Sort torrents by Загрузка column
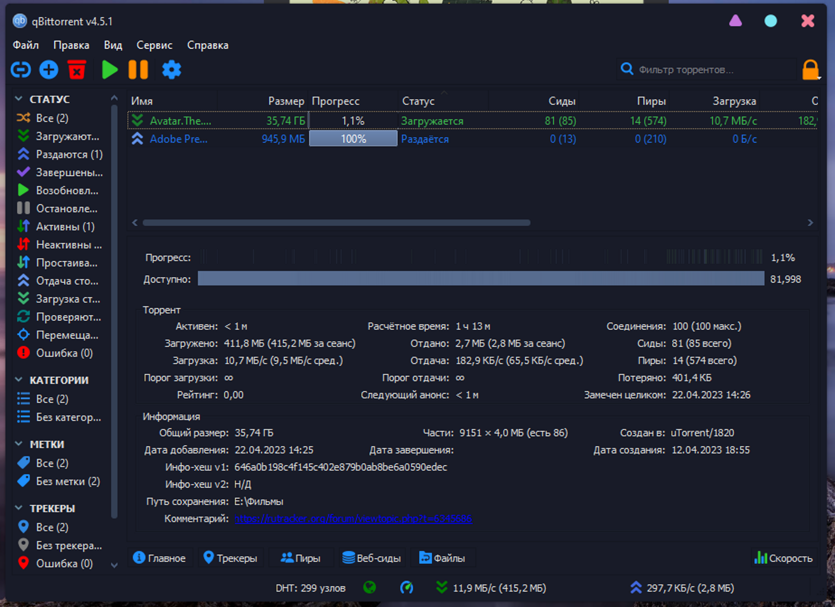The width and height of the screenshot is (835, 607). pos(715,101)
